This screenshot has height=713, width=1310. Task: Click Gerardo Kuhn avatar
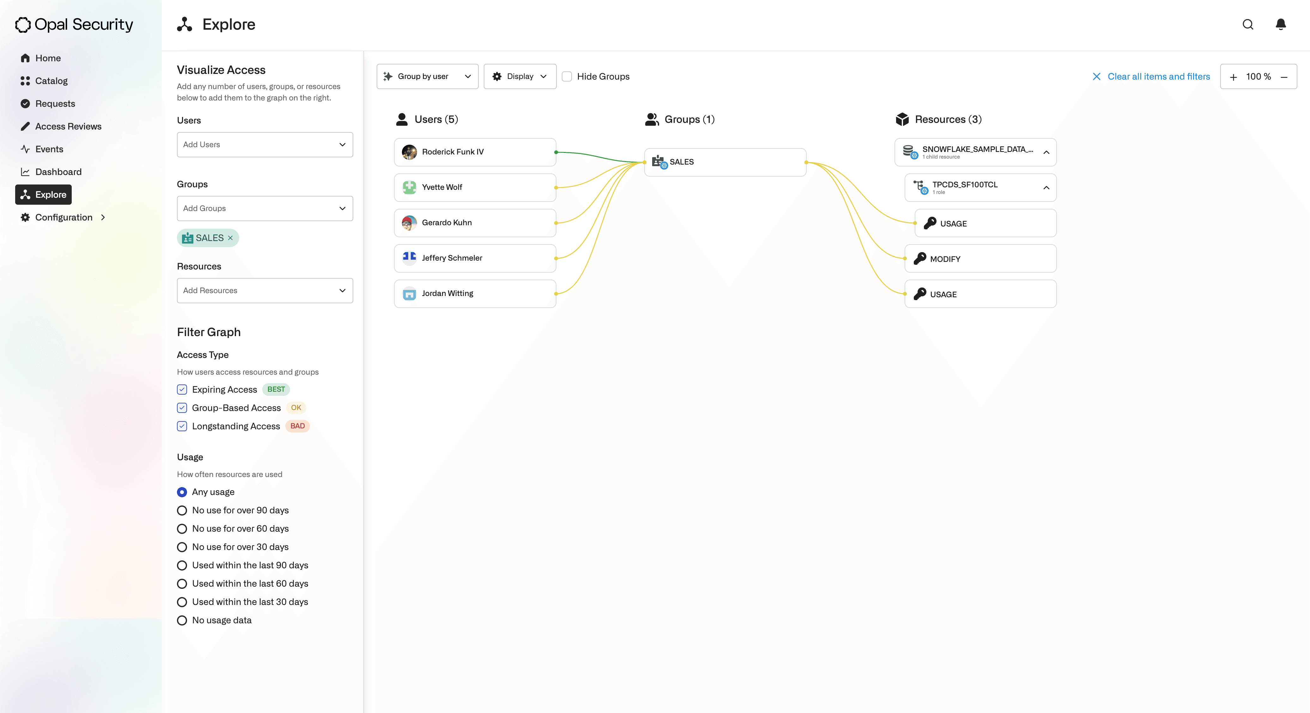coord(409,223)
